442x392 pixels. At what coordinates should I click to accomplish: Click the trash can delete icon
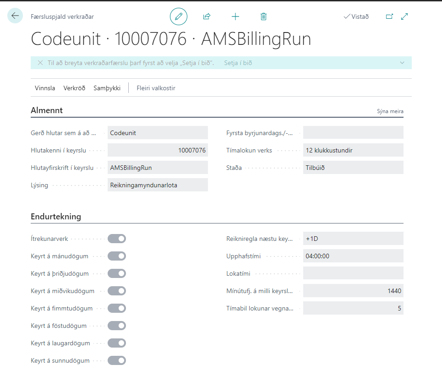point(263,16)
